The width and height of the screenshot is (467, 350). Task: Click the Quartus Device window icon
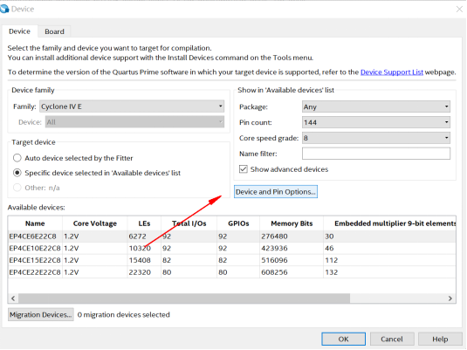(4, 9)
